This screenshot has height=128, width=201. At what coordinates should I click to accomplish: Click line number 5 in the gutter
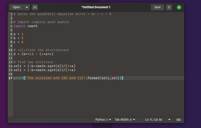[x=11, y=30]
